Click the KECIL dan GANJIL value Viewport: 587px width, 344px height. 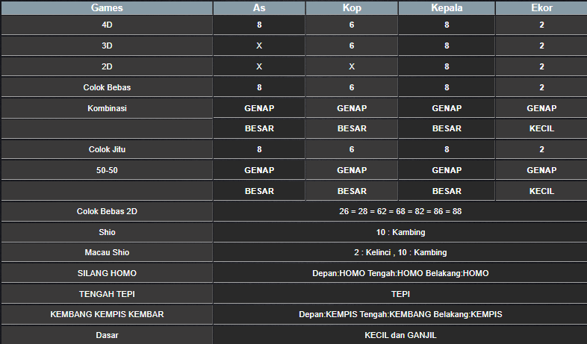coord(400,335)
